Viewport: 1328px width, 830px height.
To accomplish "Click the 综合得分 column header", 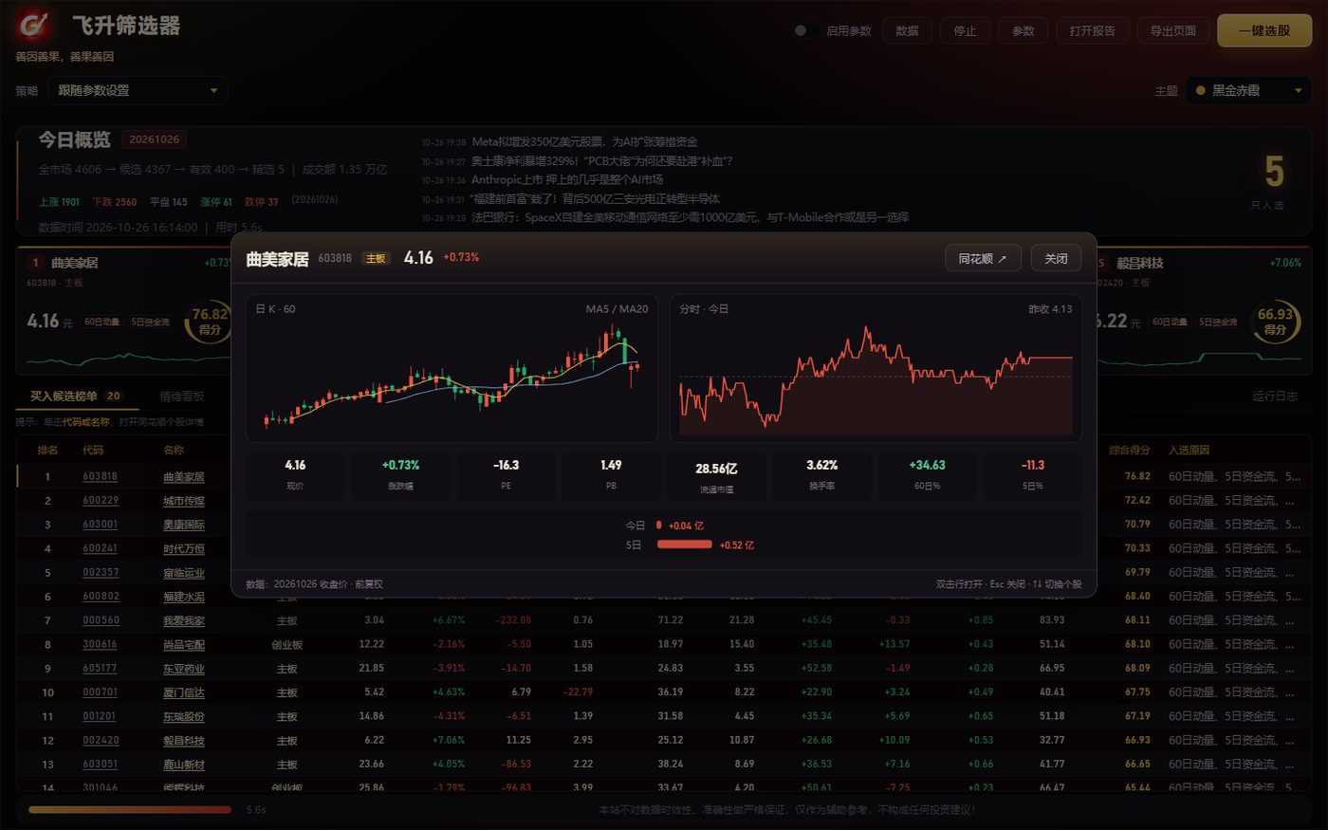I will pos(1129,450).
